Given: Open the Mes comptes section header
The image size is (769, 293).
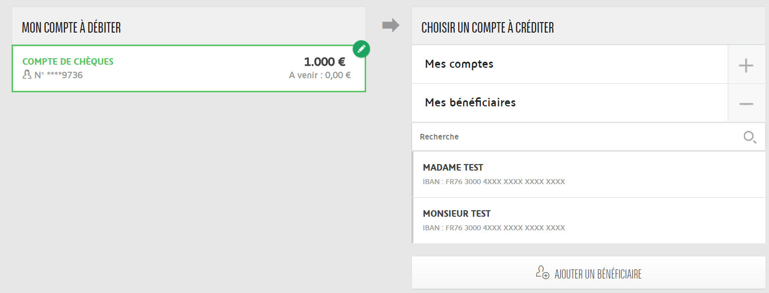Looking at the screenshot, I should point(459,64).
